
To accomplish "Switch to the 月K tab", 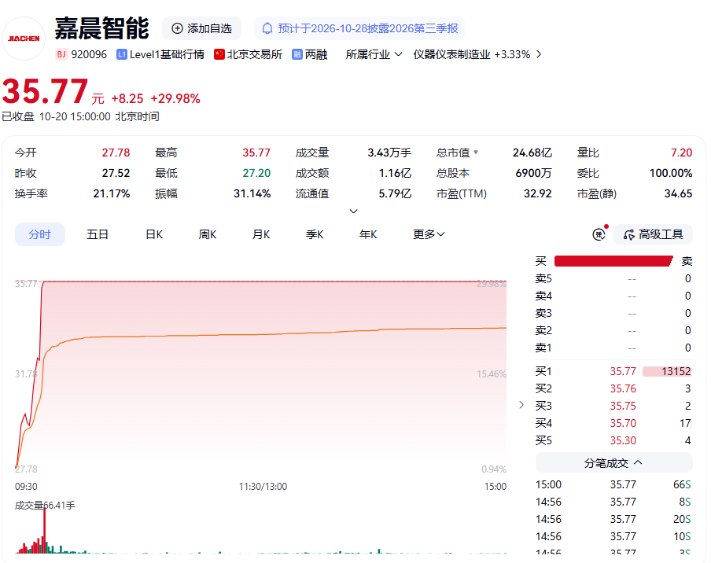I will pyautogui.click(x=261, y=234).
